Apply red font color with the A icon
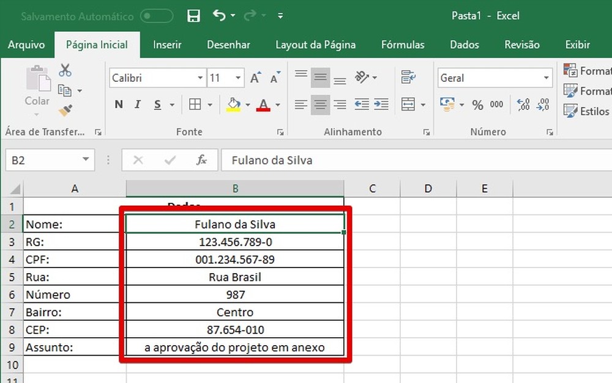Screen dimensions: 612x383 pyautogui.click(x=263, y=104)
